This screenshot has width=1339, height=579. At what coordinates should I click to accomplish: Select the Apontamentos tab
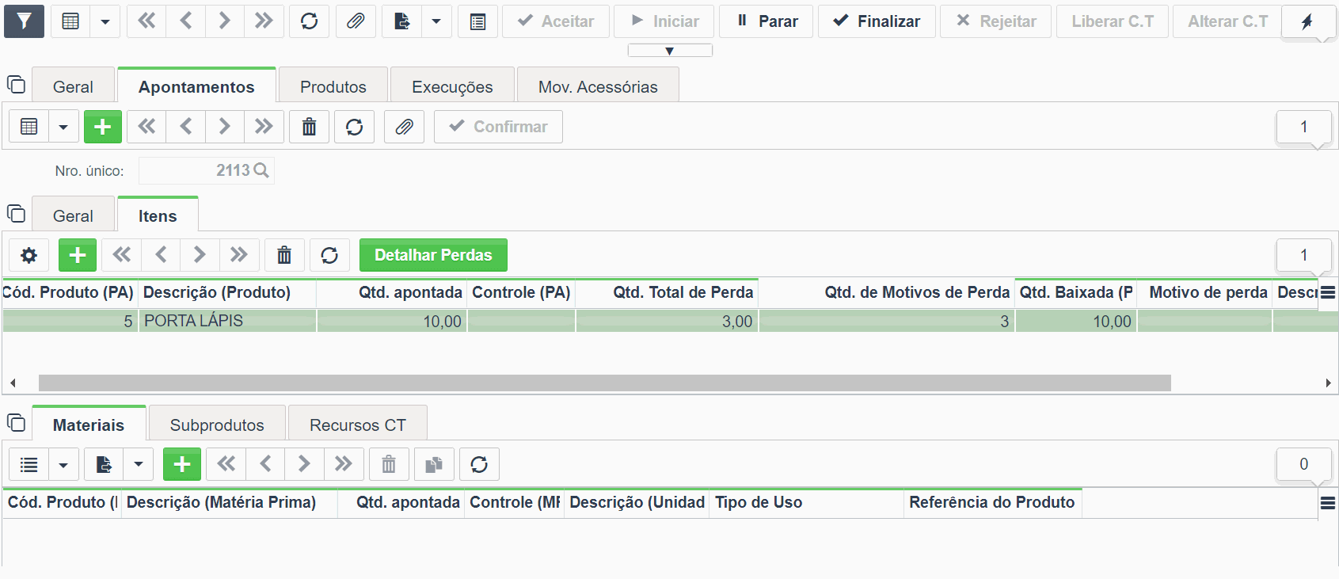(196, 86)
